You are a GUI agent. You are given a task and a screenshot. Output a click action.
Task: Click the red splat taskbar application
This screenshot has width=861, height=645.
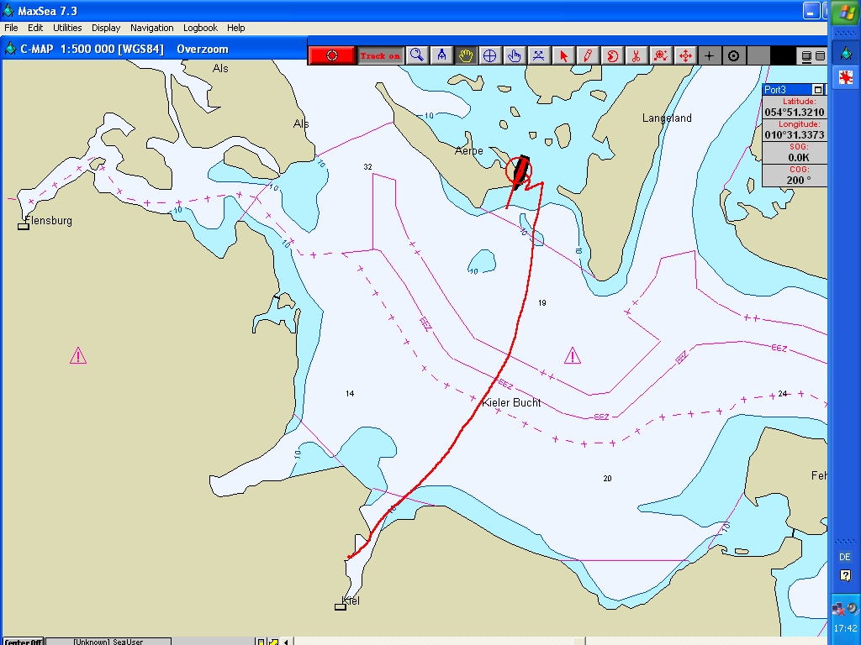tap(846, 77)
